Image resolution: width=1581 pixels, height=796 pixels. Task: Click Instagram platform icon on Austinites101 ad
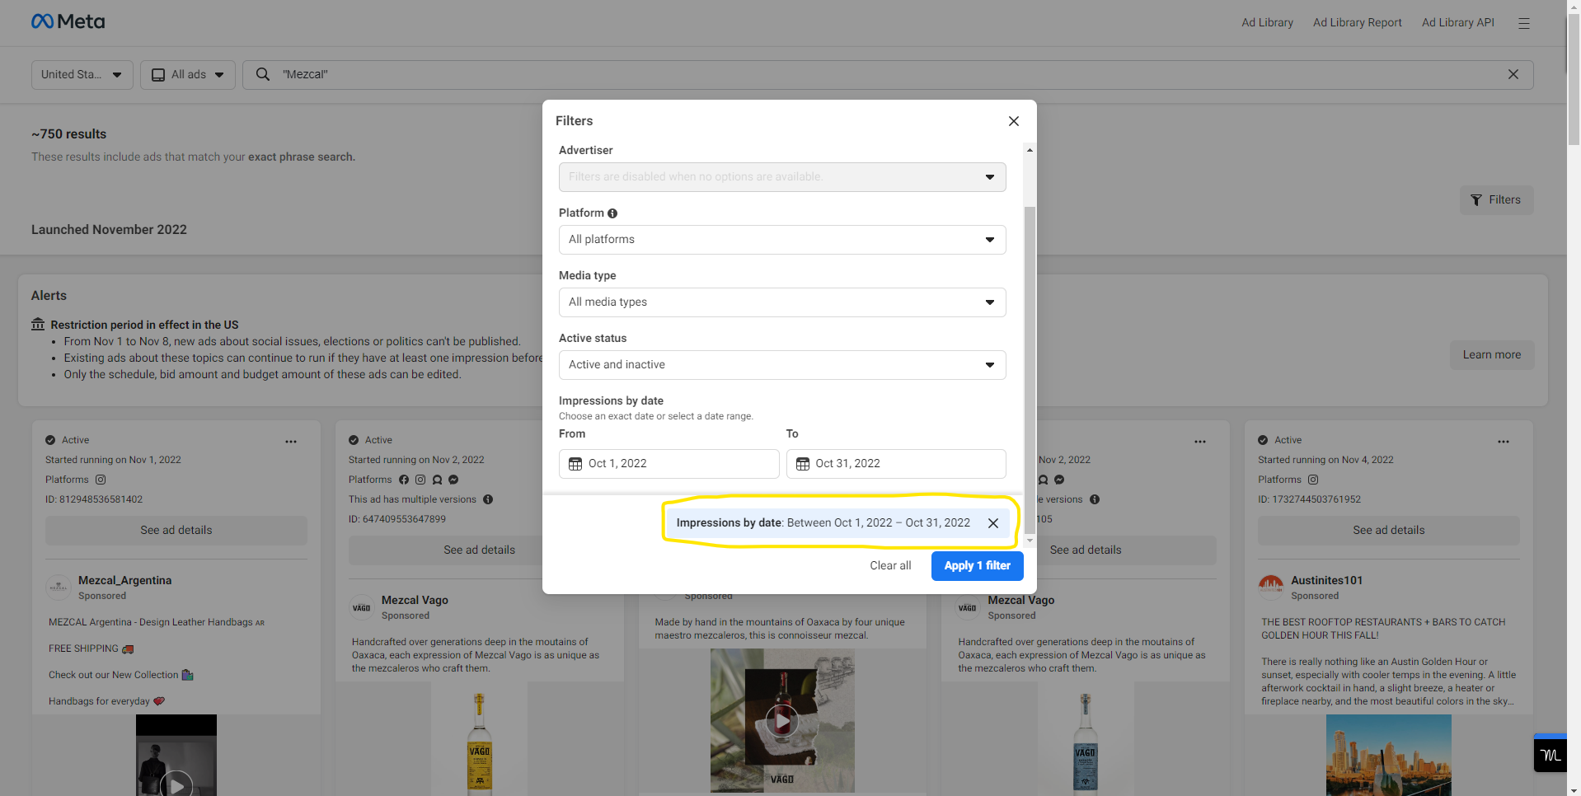1313,480
